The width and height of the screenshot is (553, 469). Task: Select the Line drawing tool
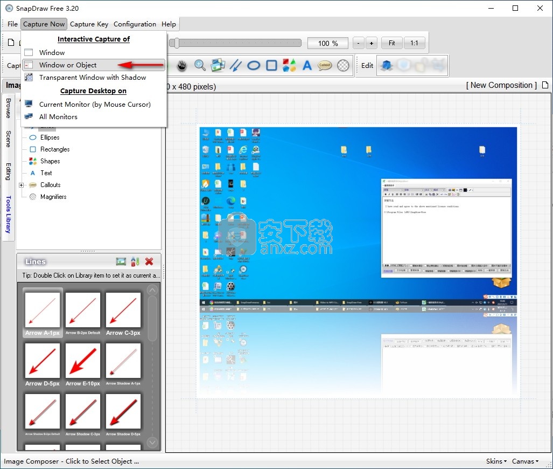[x=236, y=65]
